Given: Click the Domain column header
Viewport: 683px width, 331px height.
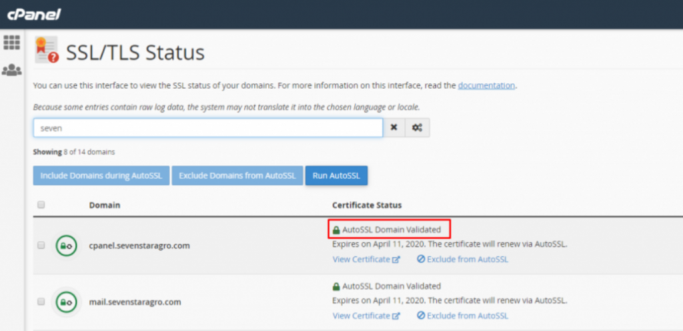Looking at the screenshot, I should point(105,205).
